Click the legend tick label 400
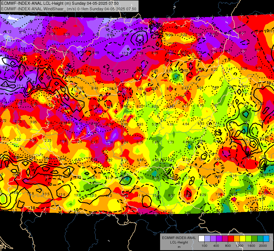Viewport: 274px width, 251px height. (x=216, y=246)
